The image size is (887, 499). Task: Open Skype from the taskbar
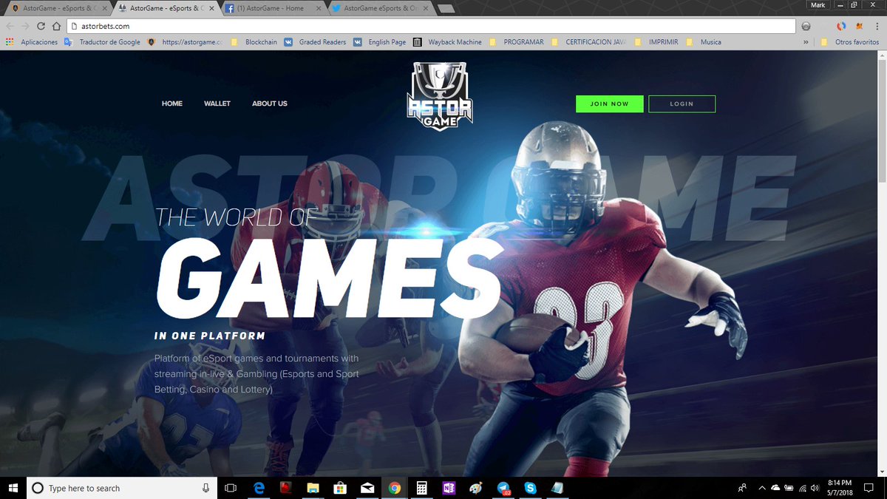[x=530, y=488]
